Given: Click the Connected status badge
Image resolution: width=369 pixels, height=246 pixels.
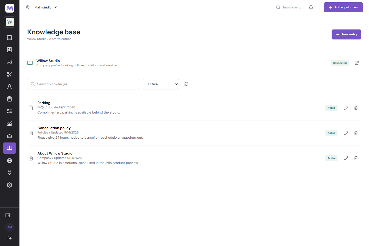Looking at the screenshot, I should (x=340, y=63).
